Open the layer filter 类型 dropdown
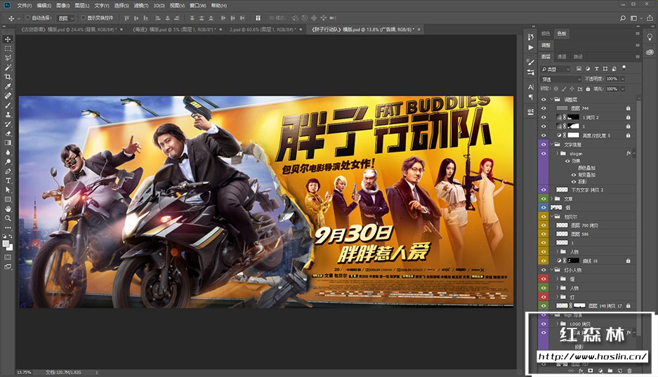Image resolution: width=658 pixels, height=377 pixels. click(555, 69)
